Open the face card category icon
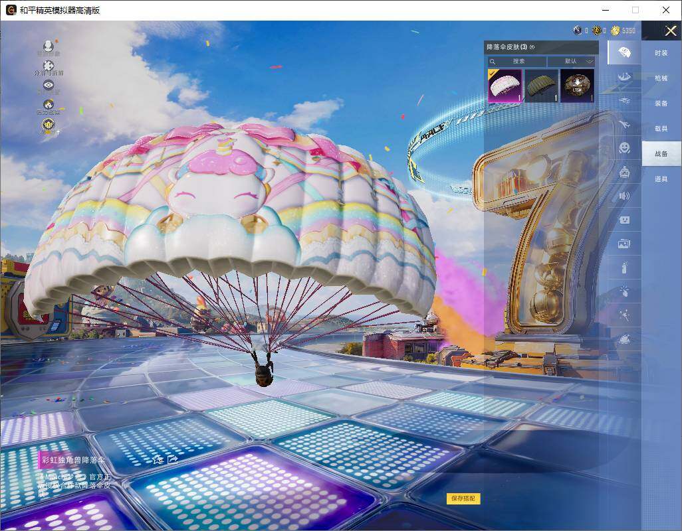The height and width of the screenshot is (531, 682). pyautogui.click(x=624, y=220)
